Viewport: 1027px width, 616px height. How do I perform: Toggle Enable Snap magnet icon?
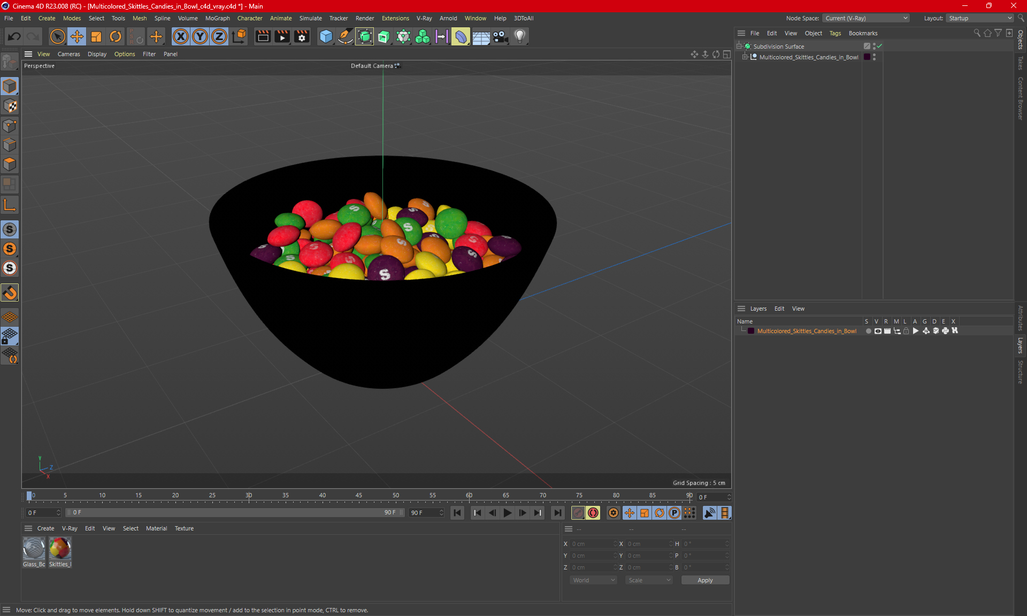click(10, 292)
